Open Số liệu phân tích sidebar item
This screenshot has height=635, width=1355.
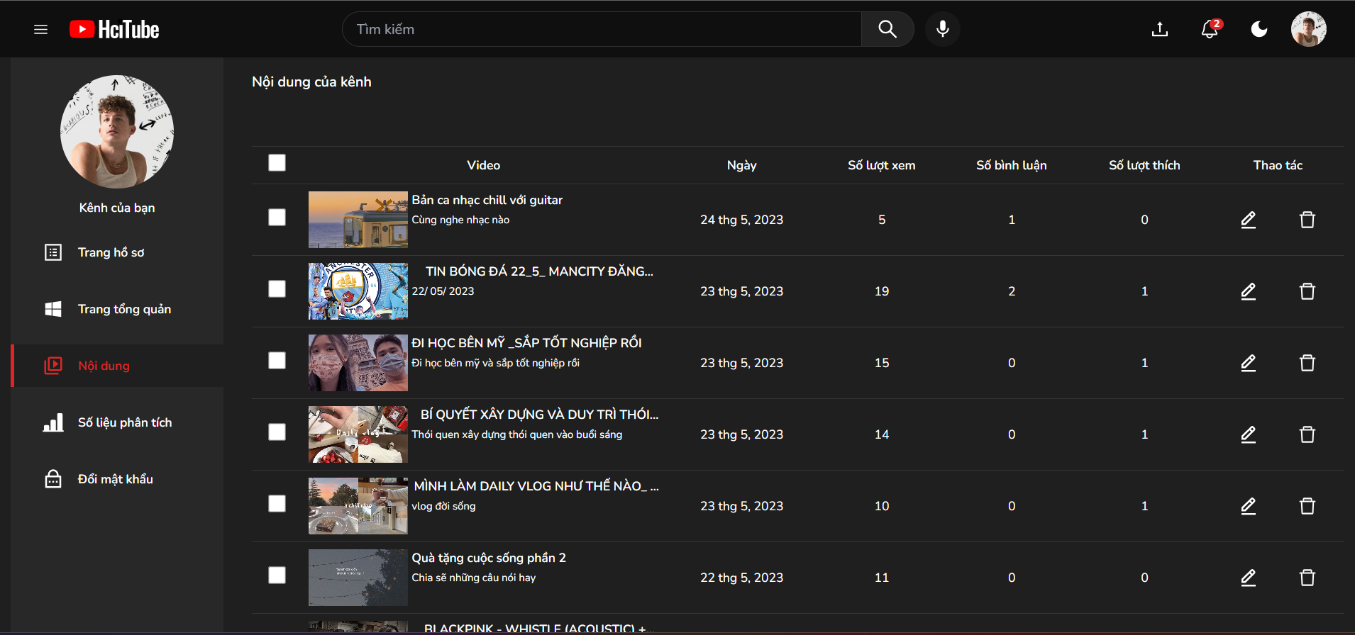point(117,422)
